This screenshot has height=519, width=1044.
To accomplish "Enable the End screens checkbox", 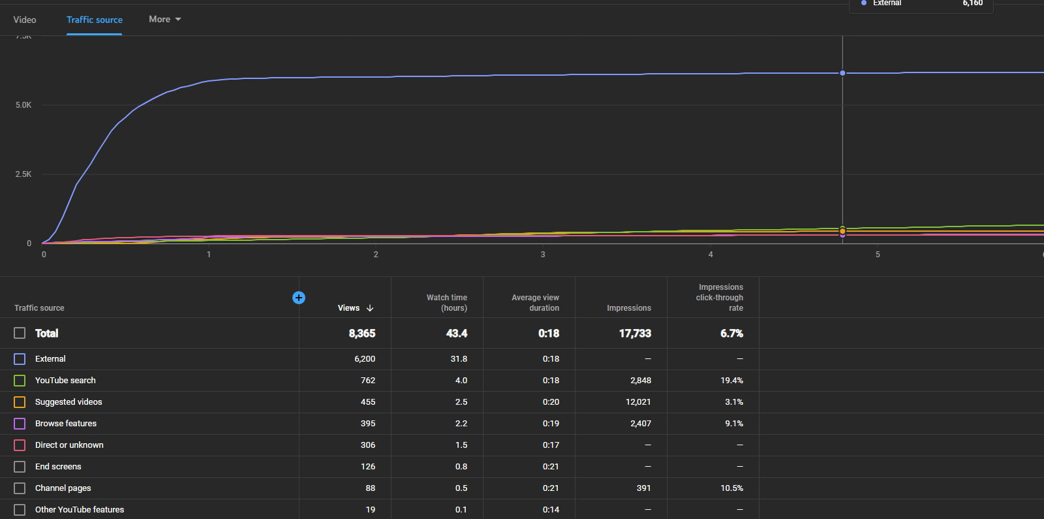I will click(20, 467).
